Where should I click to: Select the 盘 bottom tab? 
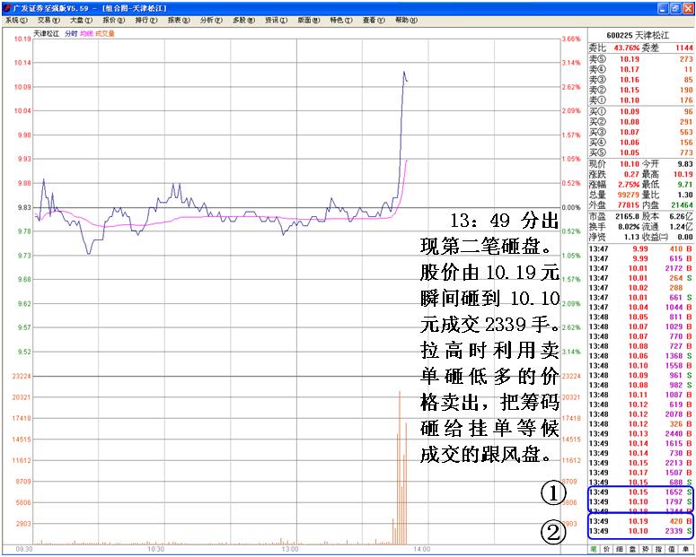point(634,546)
